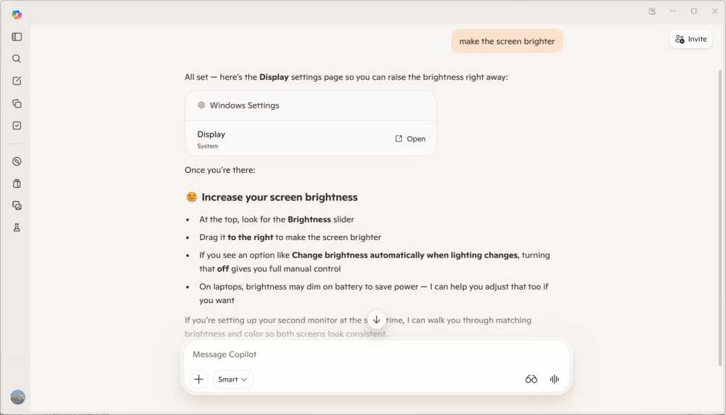Click the user avatar at bottom left
The width and height of the screenshot is (726, 415).
(17, 397)
